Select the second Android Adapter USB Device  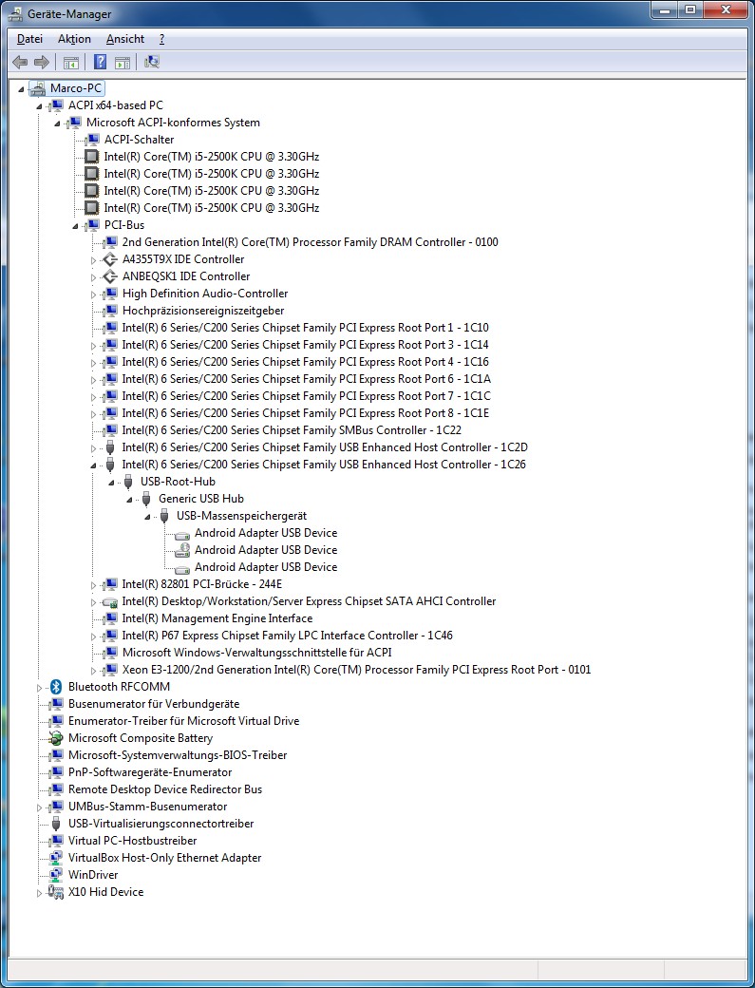pos(266,549)
